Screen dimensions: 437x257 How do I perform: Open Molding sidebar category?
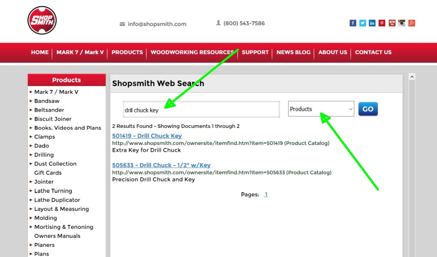45,218
